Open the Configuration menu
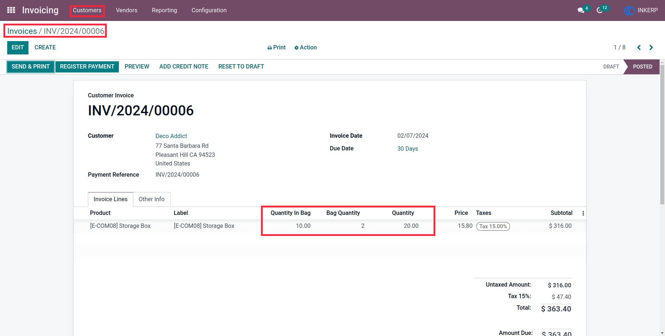Screen dimensions: 665x336 coord(209,10)
